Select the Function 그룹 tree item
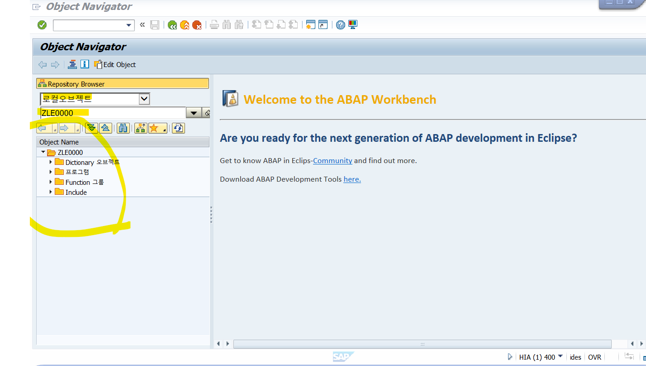Viewport: 646px width, 366px height. coord(85,182)
